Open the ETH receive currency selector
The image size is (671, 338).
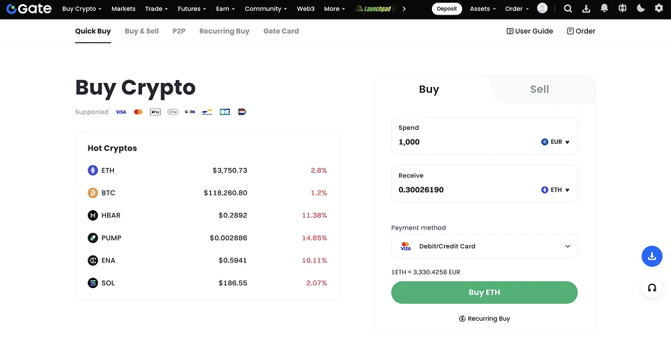555,190
